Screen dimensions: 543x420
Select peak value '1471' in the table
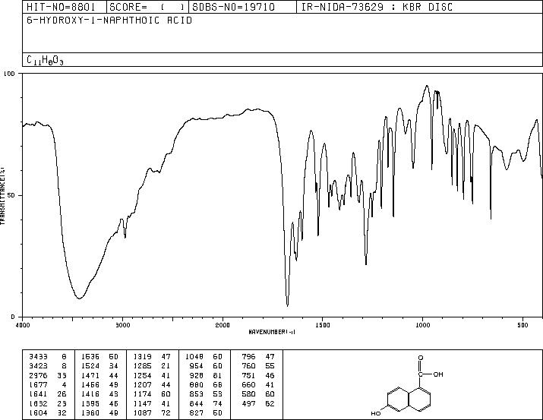(90, 375)
